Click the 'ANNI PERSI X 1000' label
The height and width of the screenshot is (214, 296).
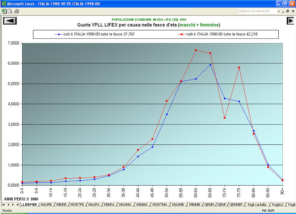click(21, 199)
